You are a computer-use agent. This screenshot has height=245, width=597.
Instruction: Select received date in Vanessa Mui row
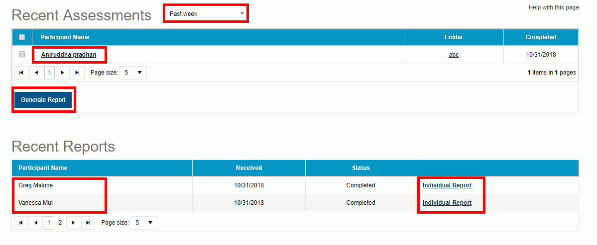click(249, 203)
